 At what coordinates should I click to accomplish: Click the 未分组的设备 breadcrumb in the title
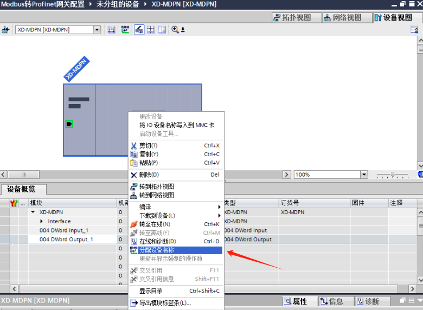pos(118,4)
